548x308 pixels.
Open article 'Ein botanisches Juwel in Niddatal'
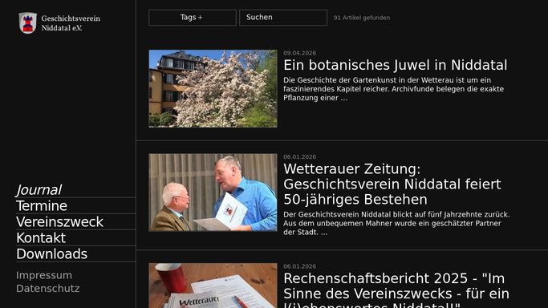coord(396,65)
